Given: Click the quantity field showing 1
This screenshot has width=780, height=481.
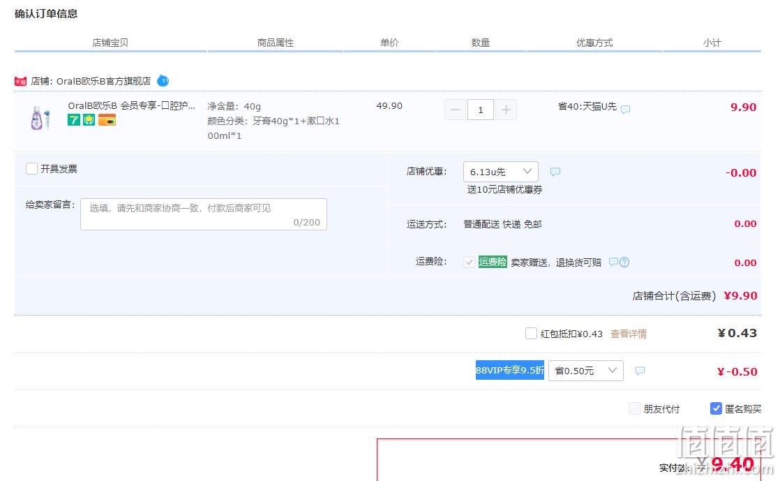Looking at the screenshot, I should coord(481,110).
